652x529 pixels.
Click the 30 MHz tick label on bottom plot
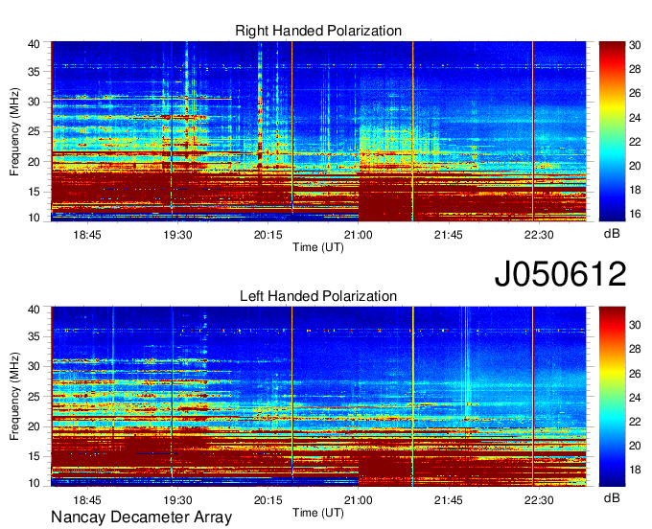(34, 366)
